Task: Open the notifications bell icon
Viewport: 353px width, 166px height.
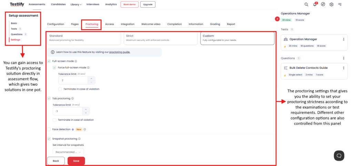Action: click(x=315, y=4)
